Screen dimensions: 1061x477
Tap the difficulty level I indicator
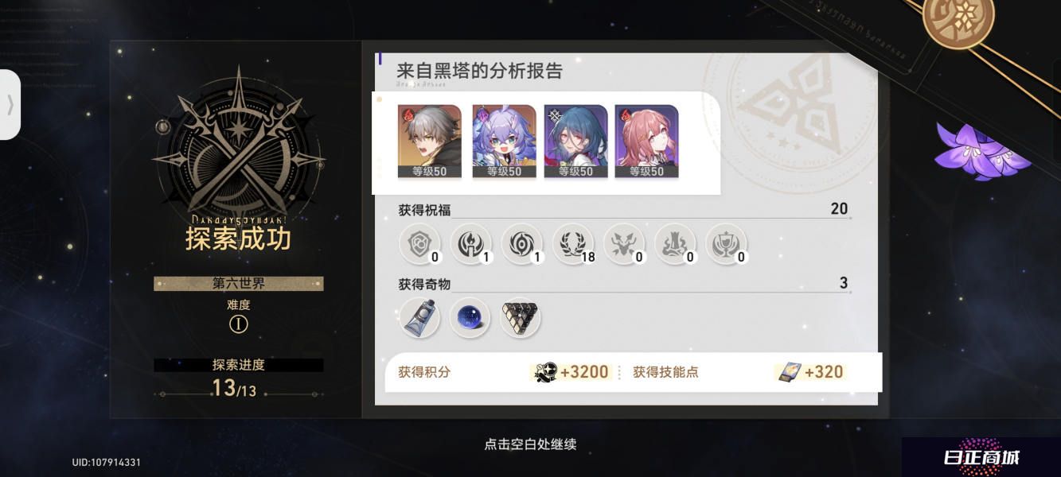(238, 324)
